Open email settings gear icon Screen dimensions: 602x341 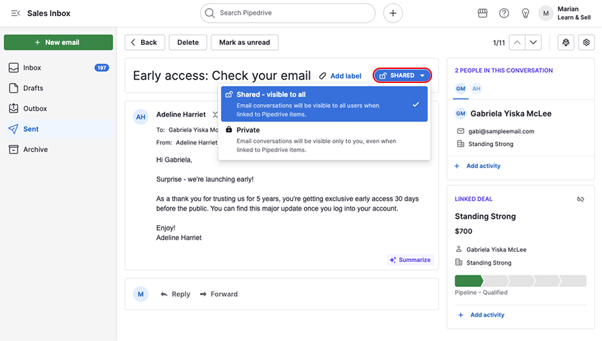(586, 42)
